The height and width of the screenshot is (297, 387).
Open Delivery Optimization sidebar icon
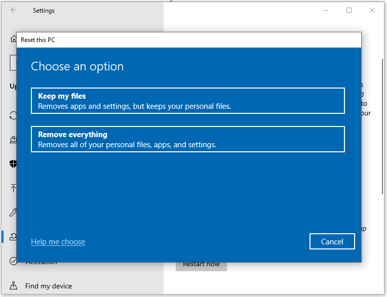tap(13, 140)
